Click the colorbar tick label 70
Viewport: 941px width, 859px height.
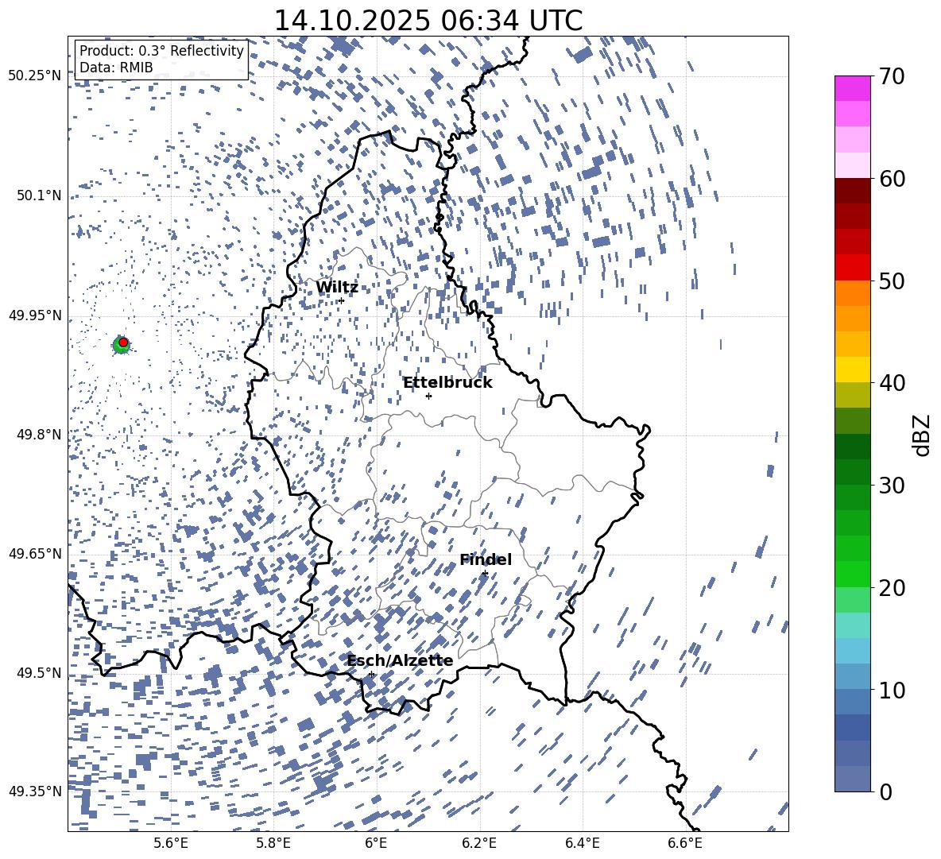pyautogui.click(x=891, y=76)
